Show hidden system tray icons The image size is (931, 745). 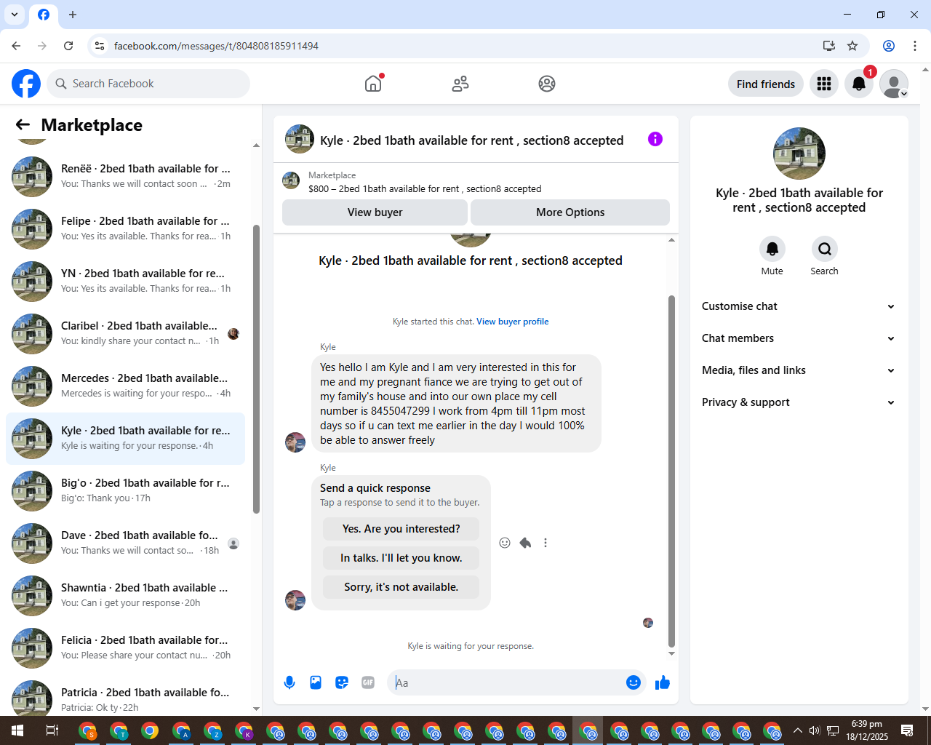(x=798, y=730)
